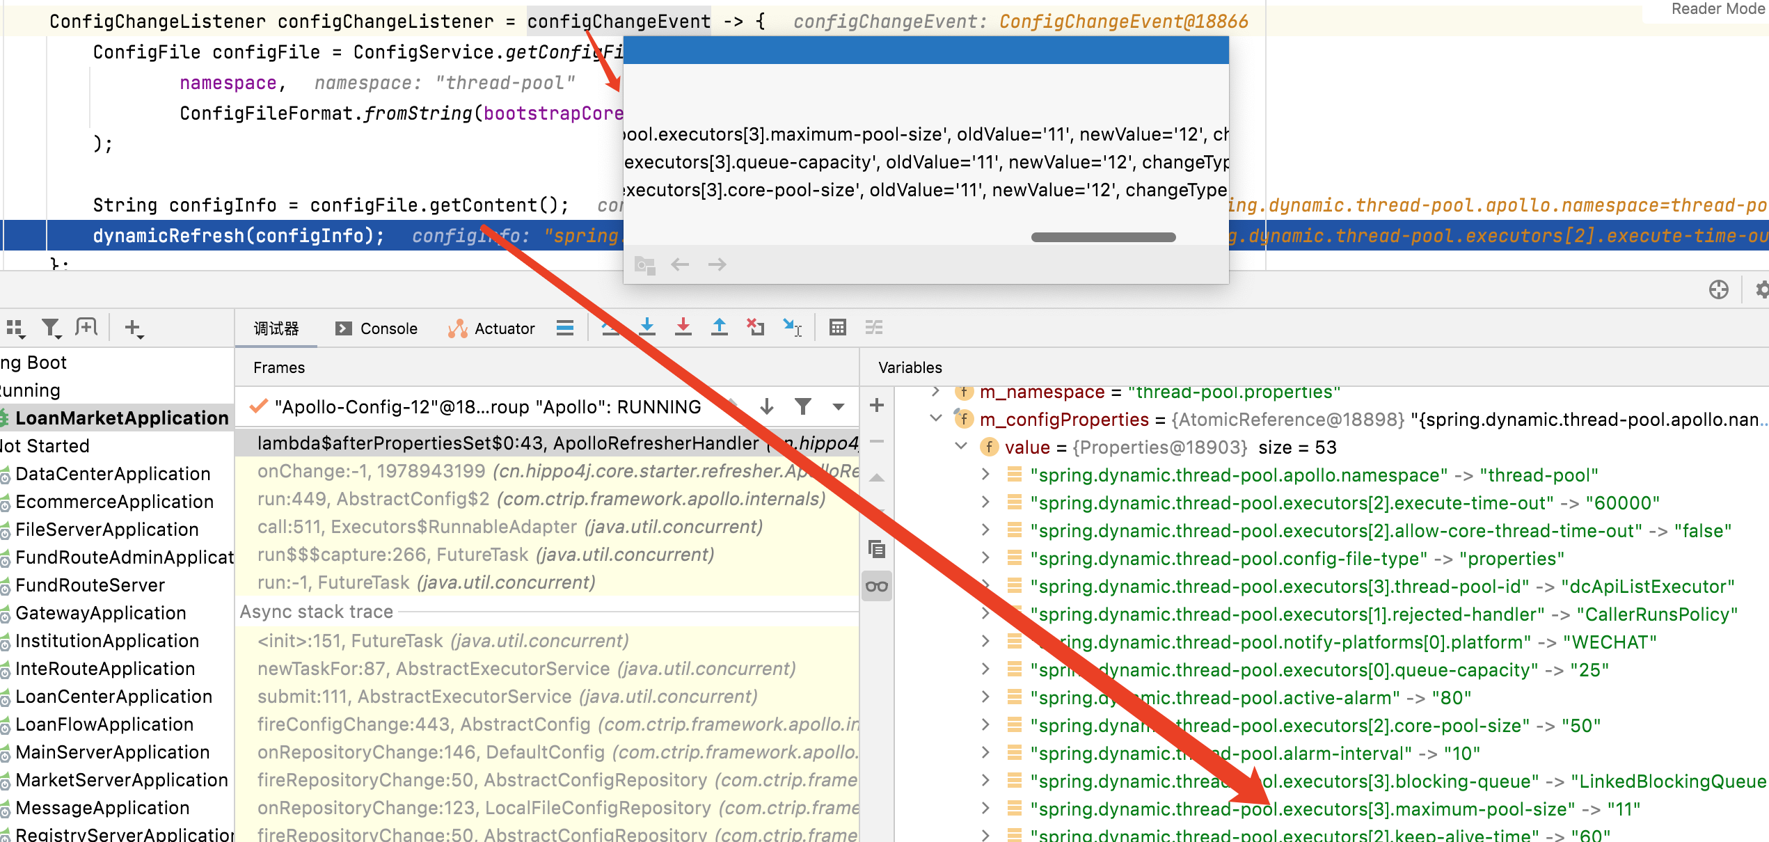Toggle the filter icon above the Frames list
The image size is (1769, 842).
tap(804, 406)
